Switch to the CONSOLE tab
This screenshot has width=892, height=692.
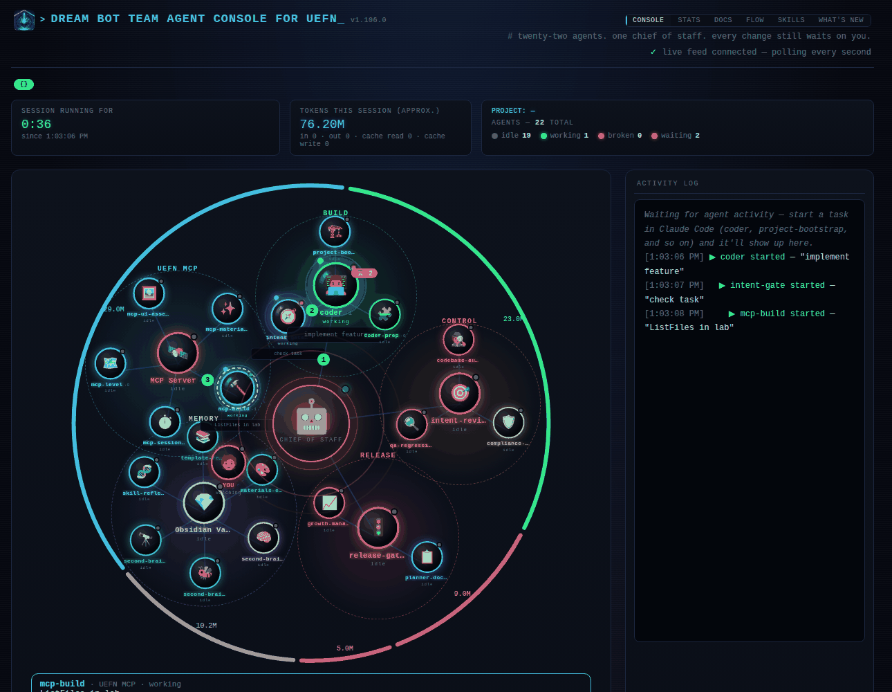(648, 20)
